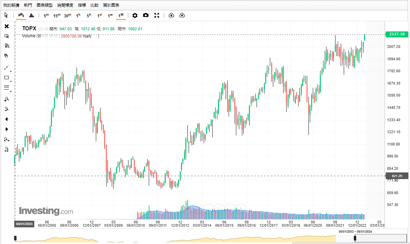
Task: Open 比較 menu
Action: (95, 5)
